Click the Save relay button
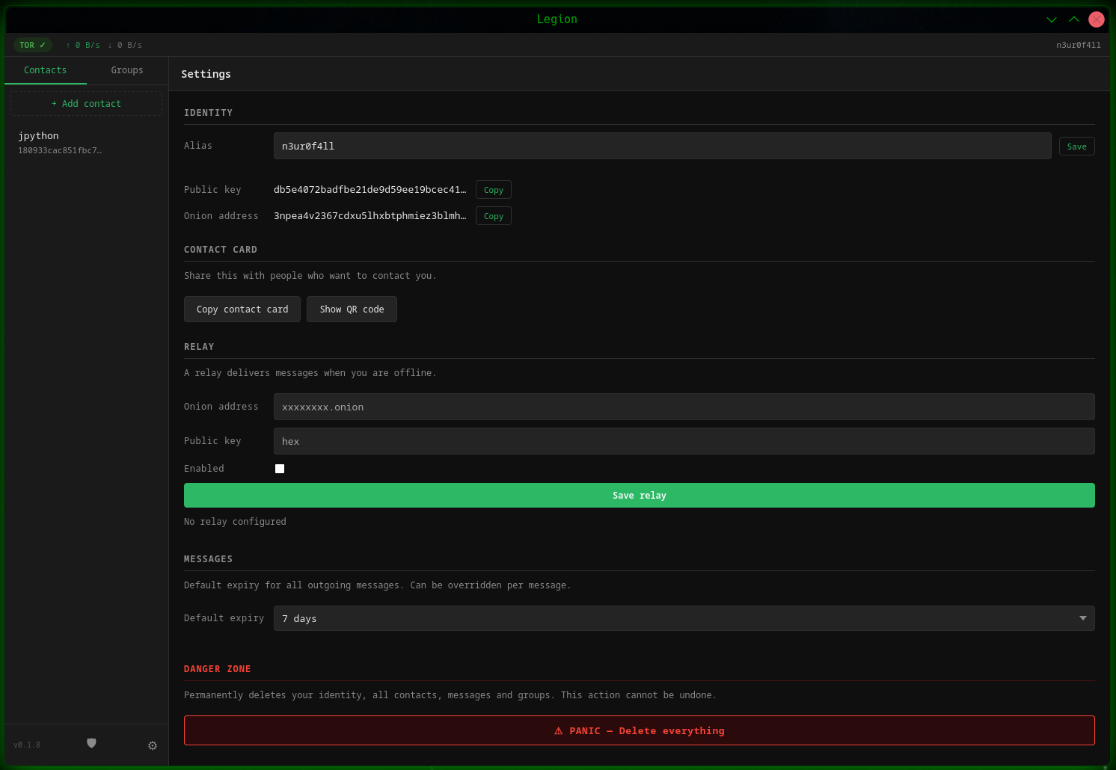1116x770 pixels. coord(640,496)
